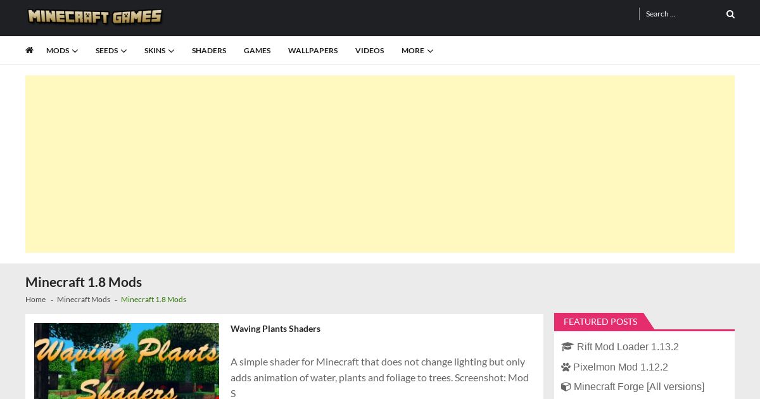Submit search with the magnifier icon

[x=730, y=14]
